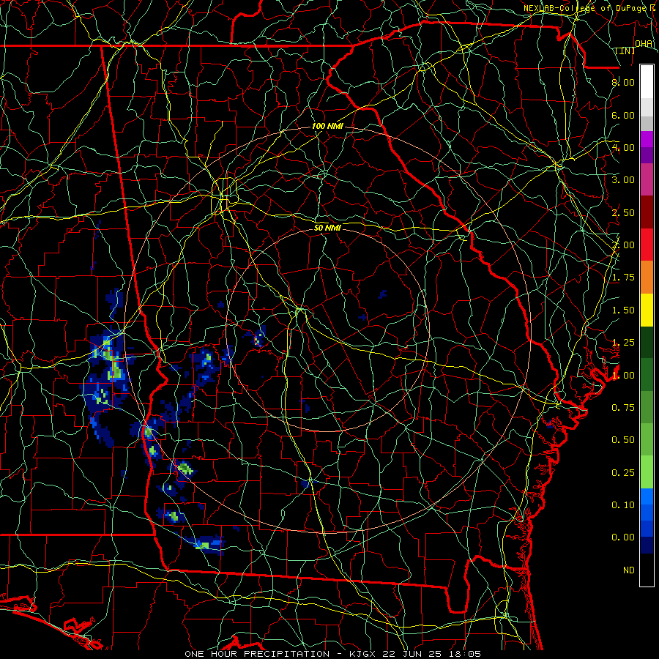Select the 4.00 legend value

click(623, 147)
